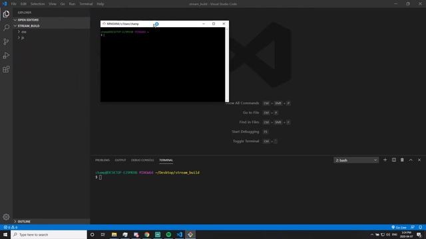Open the Manage gear in activity bar
The width and height of the screenshot is (426, 239).
click(x=6, y=217)
